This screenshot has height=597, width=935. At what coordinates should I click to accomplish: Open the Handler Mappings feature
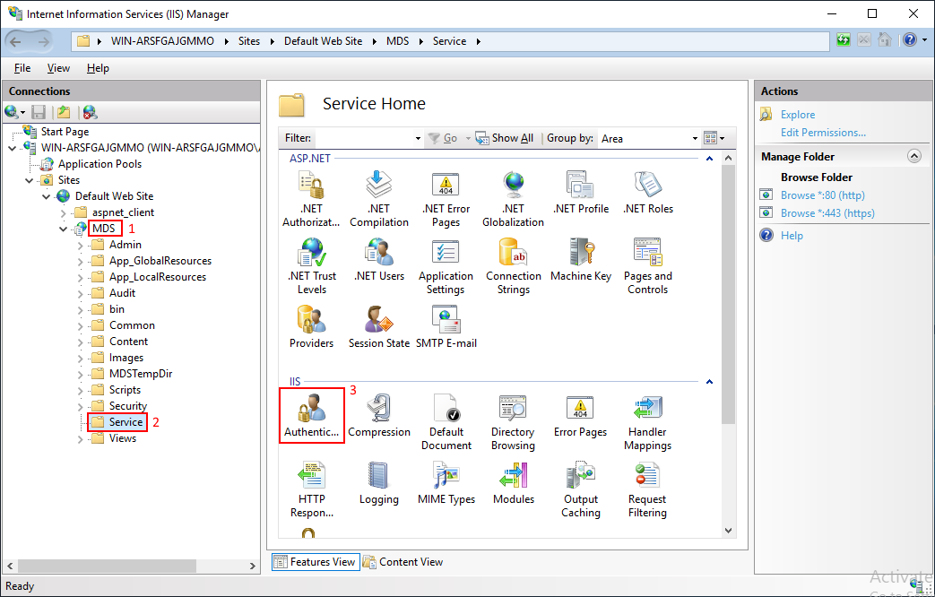pyautogui.click(x=647, y=421)
